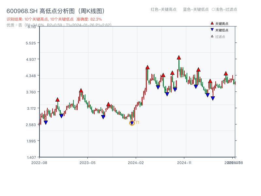The width and height of the screenshot is (261, 196).
Task: Click the 2.583 y-axis label
Action: click(31, 125)
